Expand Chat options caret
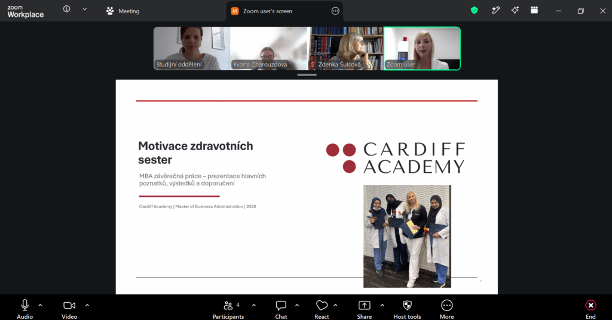 pyautogui.click(x=297, y=306)
